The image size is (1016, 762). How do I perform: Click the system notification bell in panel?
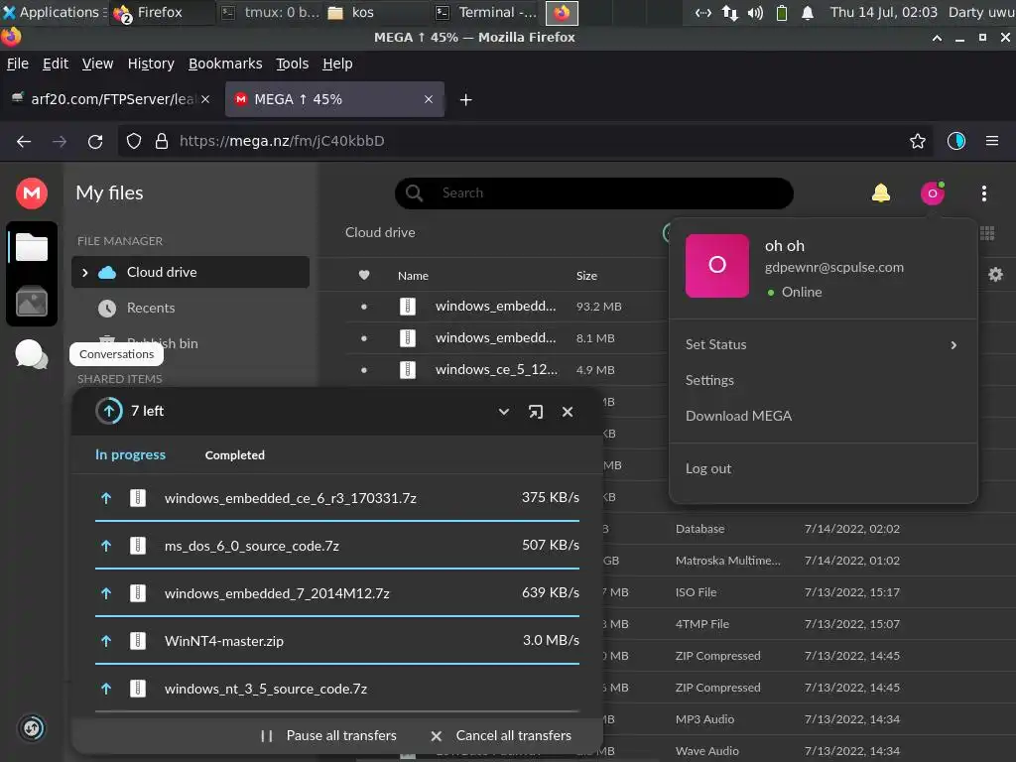point(808,13)
